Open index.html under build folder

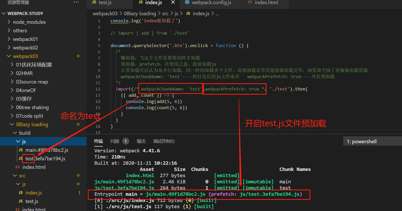[x=34, y=167]
